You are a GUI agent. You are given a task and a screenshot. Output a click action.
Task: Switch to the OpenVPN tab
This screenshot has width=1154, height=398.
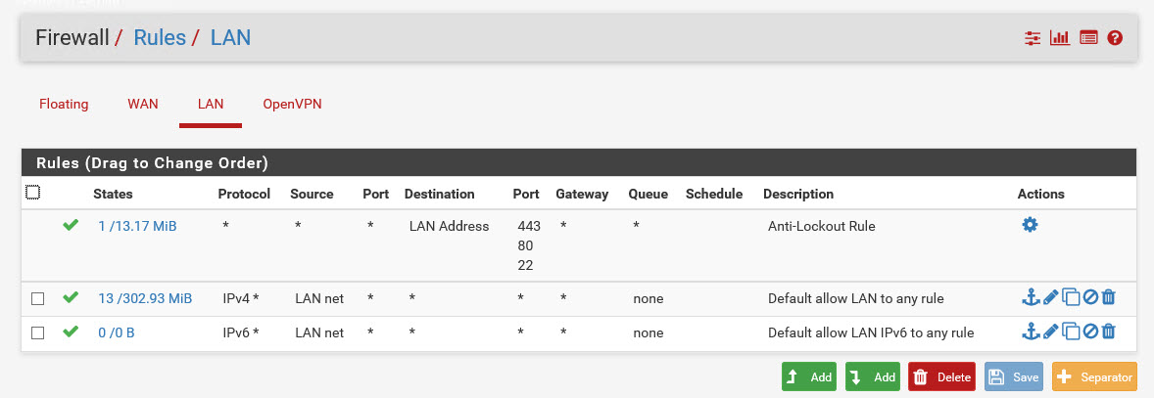pyautogui.click(x=292, y=104)
